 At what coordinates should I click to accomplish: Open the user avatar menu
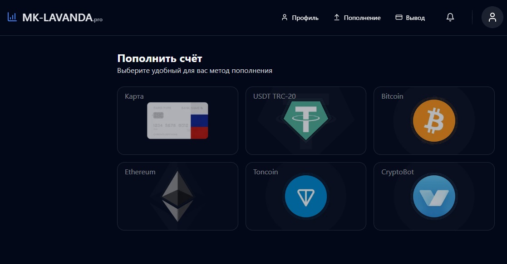pos(492,17)
